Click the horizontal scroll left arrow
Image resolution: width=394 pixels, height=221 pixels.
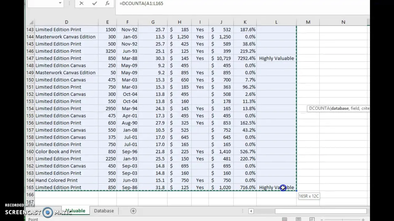pos(251,211)
